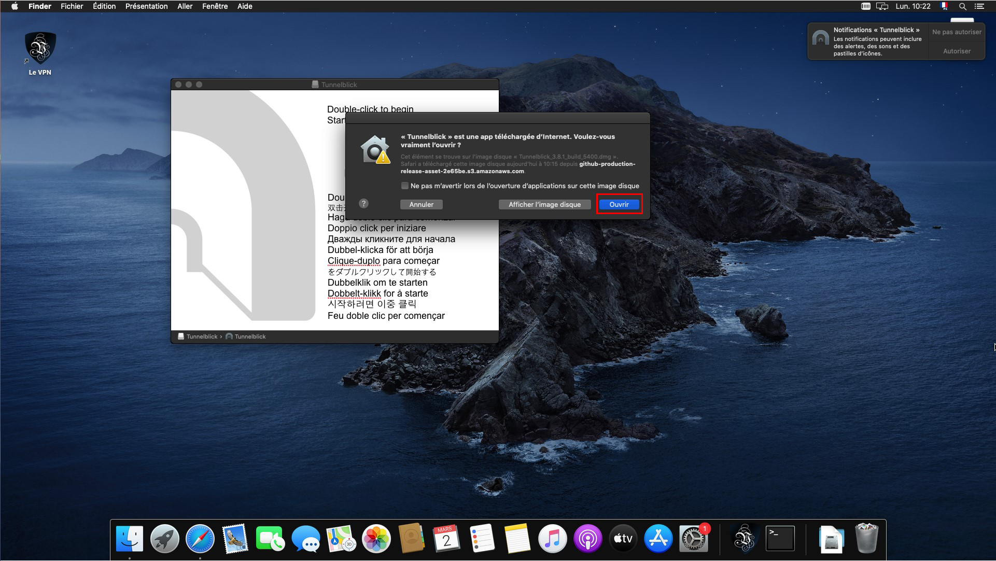Open Le VPN app in the Dock
The width and height of the screenshot is (996, 561).
[745, 539]
